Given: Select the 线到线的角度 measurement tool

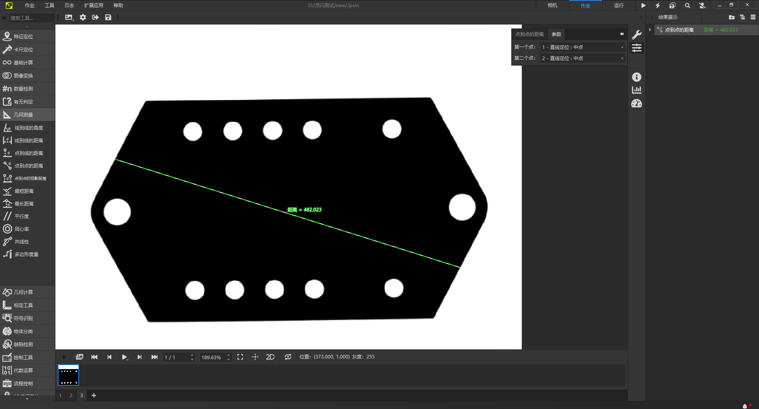Looking at the screenshot, I should tap(28, 128).
